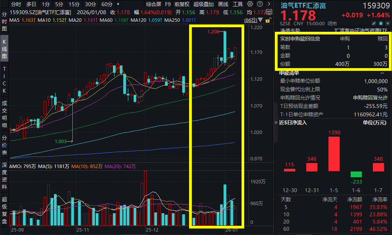Click the MA10 1.152 indicator label
392x235 pixels.
click(52, 20)
